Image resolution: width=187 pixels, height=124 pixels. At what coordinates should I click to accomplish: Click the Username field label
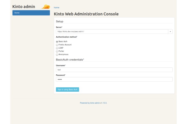[x=61, y=66]
